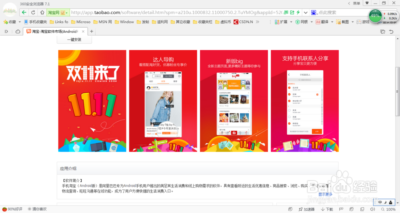Open the 其它收藏 bookmark folder
This screenshot has height=213, width=400.
point(180,22)
